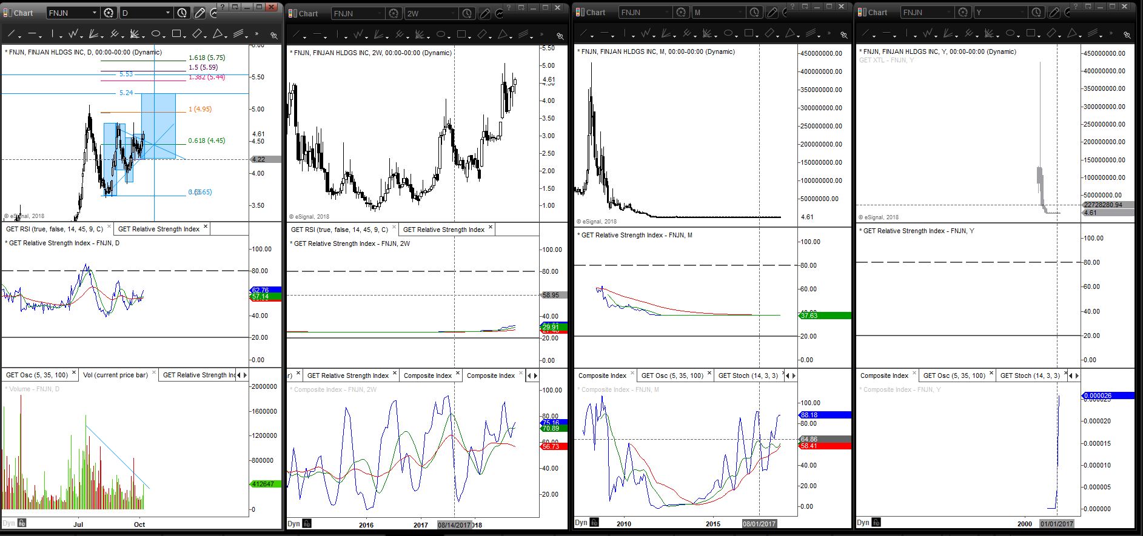Close the GET RSI tab in the D chart
This screenshot has width=1143, height=536.
coord(109,228)
